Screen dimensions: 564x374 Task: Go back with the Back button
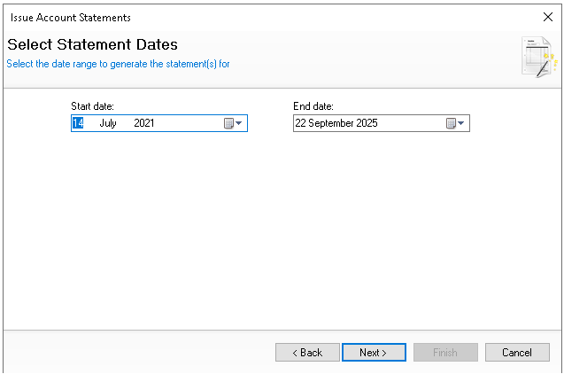307,353
